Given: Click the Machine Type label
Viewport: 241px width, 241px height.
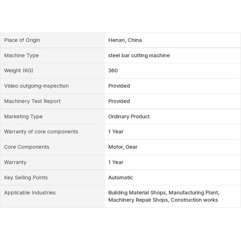Looking at the screenshot, I should (x=21, y=55).
